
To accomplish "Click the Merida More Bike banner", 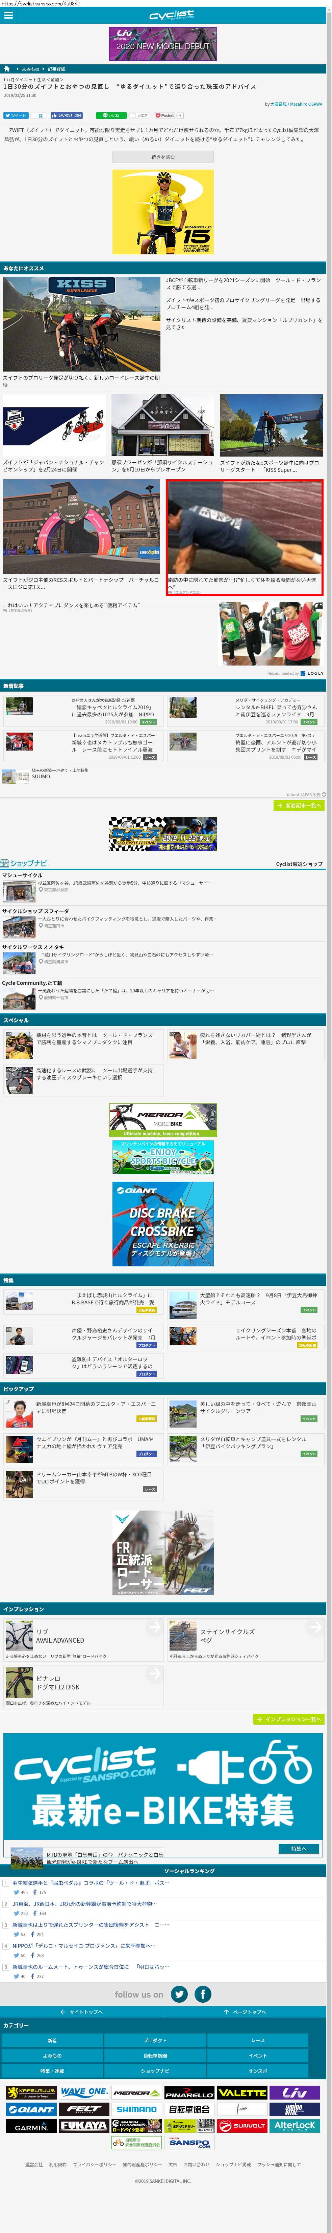I will pos(162,1120).
